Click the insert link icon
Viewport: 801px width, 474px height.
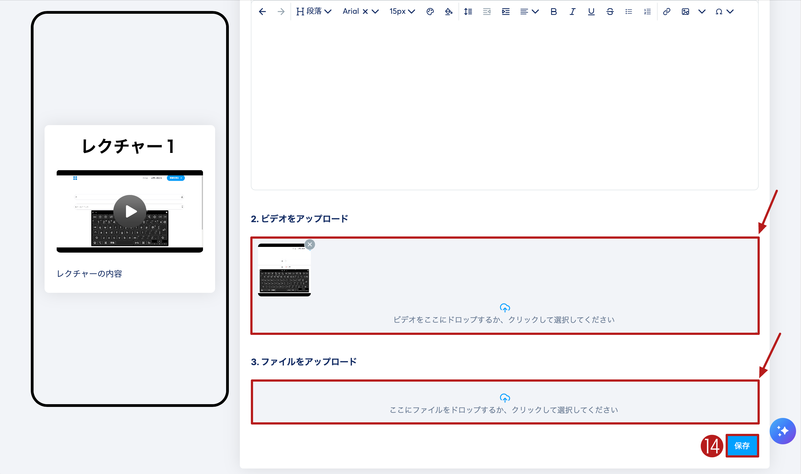point(666,12)
